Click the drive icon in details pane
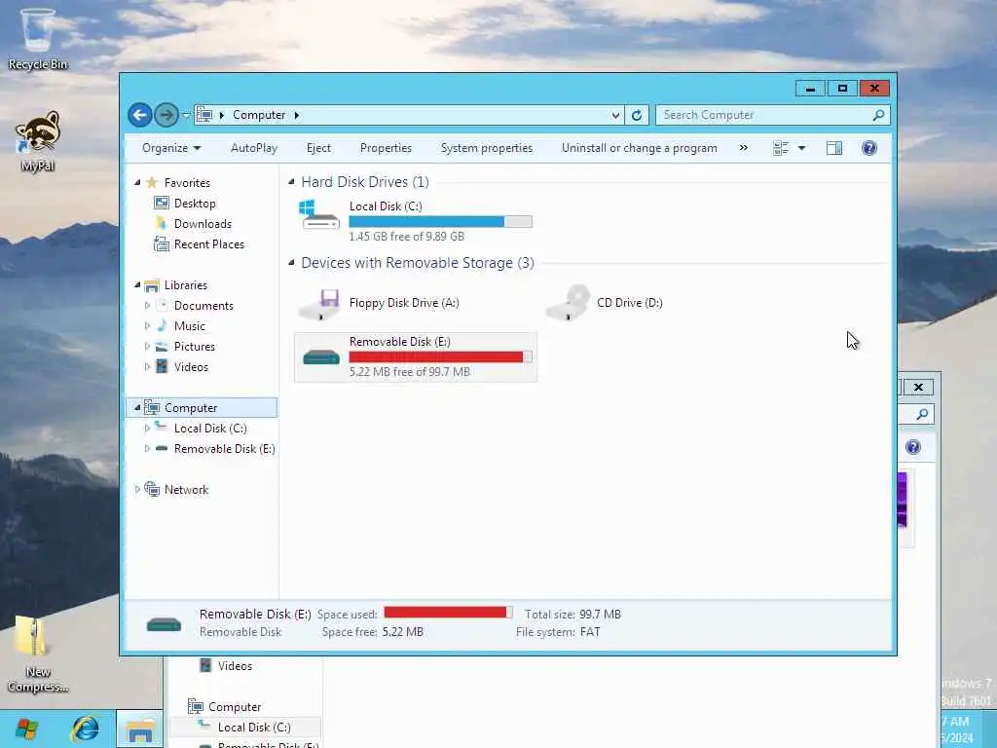Screen dimensions: 997x748 [x=164, y=624]
